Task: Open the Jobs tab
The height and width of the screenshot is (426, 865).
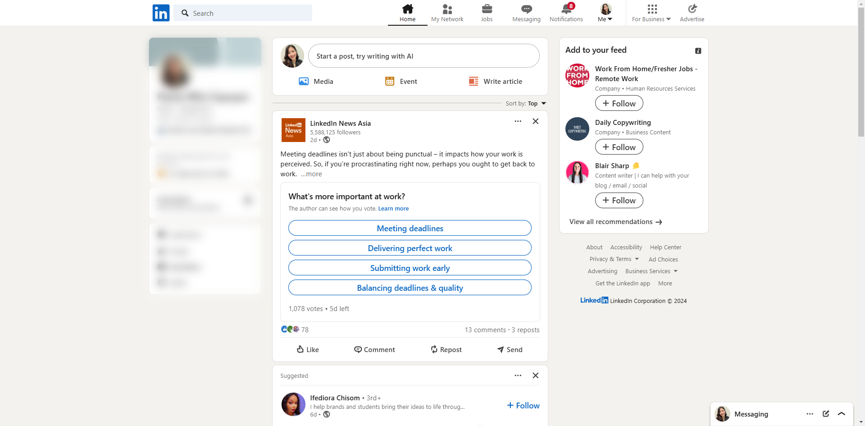Action: pyautogui.click(x=487, y=13)
